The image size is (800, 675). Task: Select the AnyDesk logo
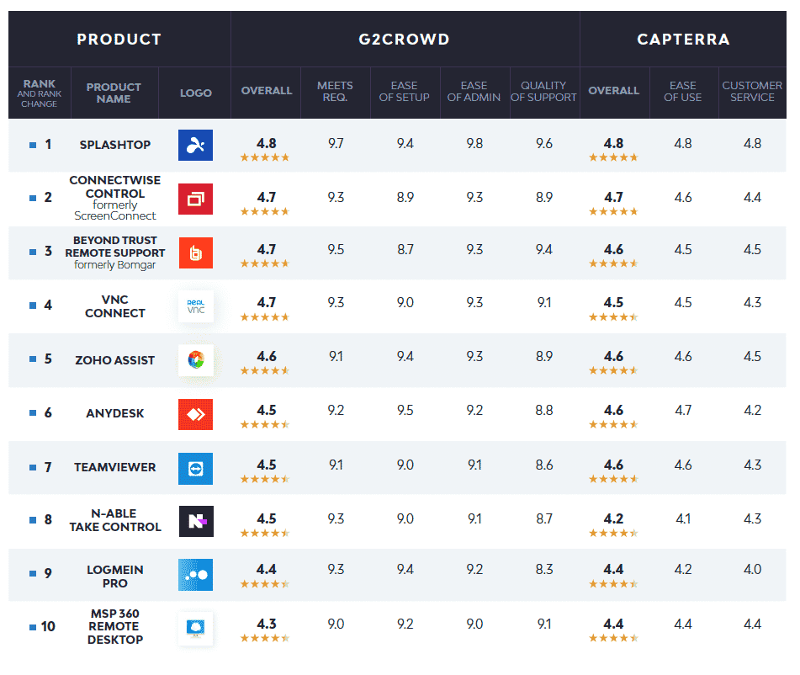pyautogui.click(x=195, y=414)
